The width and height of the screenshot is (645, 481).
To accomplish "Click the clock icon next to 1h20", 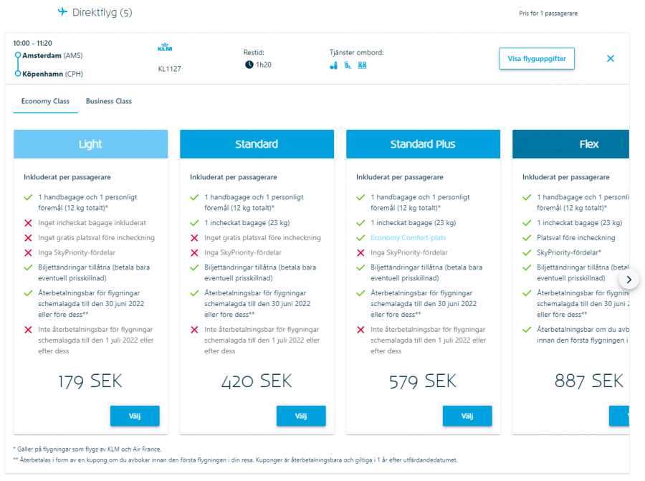I will pos(249,65).
